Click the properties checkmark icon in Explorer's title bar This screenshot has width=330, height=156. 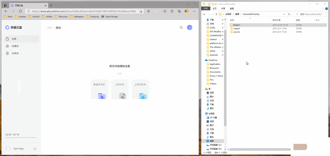209,4
